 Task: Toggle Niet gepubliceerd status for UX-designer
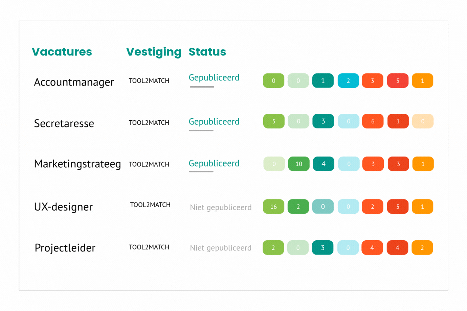pyautogui.click(x=221, y=207)
